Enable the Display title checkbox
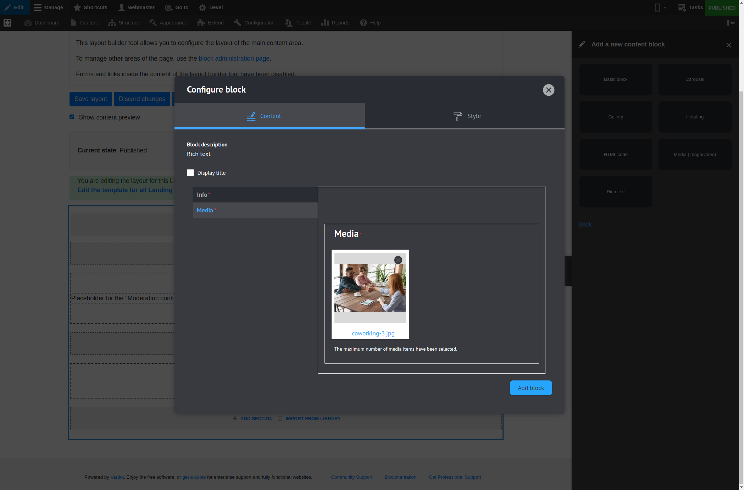The width and height of the screenshot is (744, 490). pyautogui.click(x=190, y=173)
